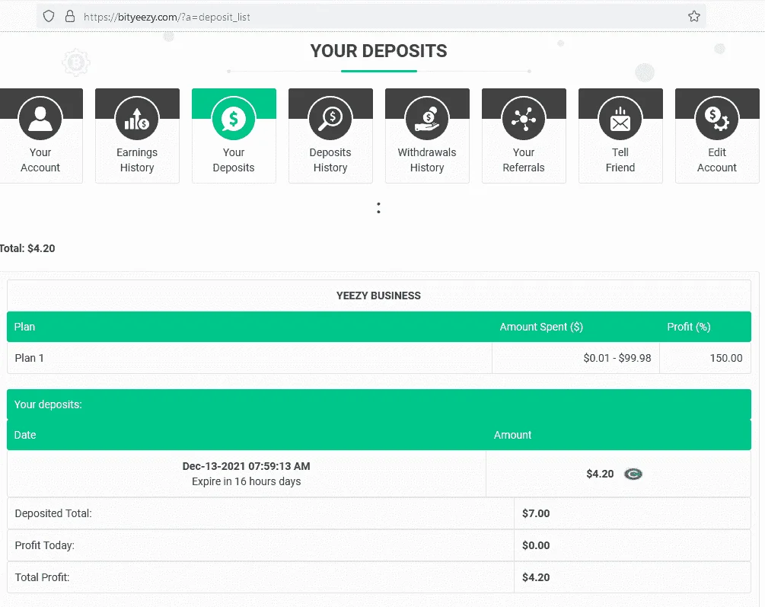Click the 150.00 profit percentage cell

tap(705, 358)
